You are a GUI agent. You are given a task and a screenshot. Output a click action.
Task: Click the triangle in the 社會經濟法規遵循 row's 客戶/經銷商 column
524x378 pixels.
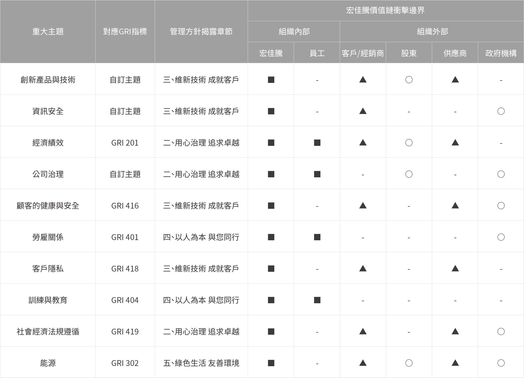tap(363, 331)
